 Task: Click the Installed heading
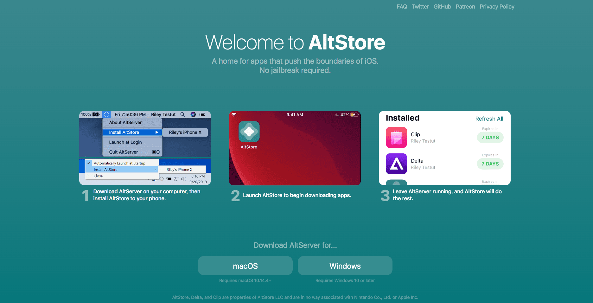click(403, 118)
